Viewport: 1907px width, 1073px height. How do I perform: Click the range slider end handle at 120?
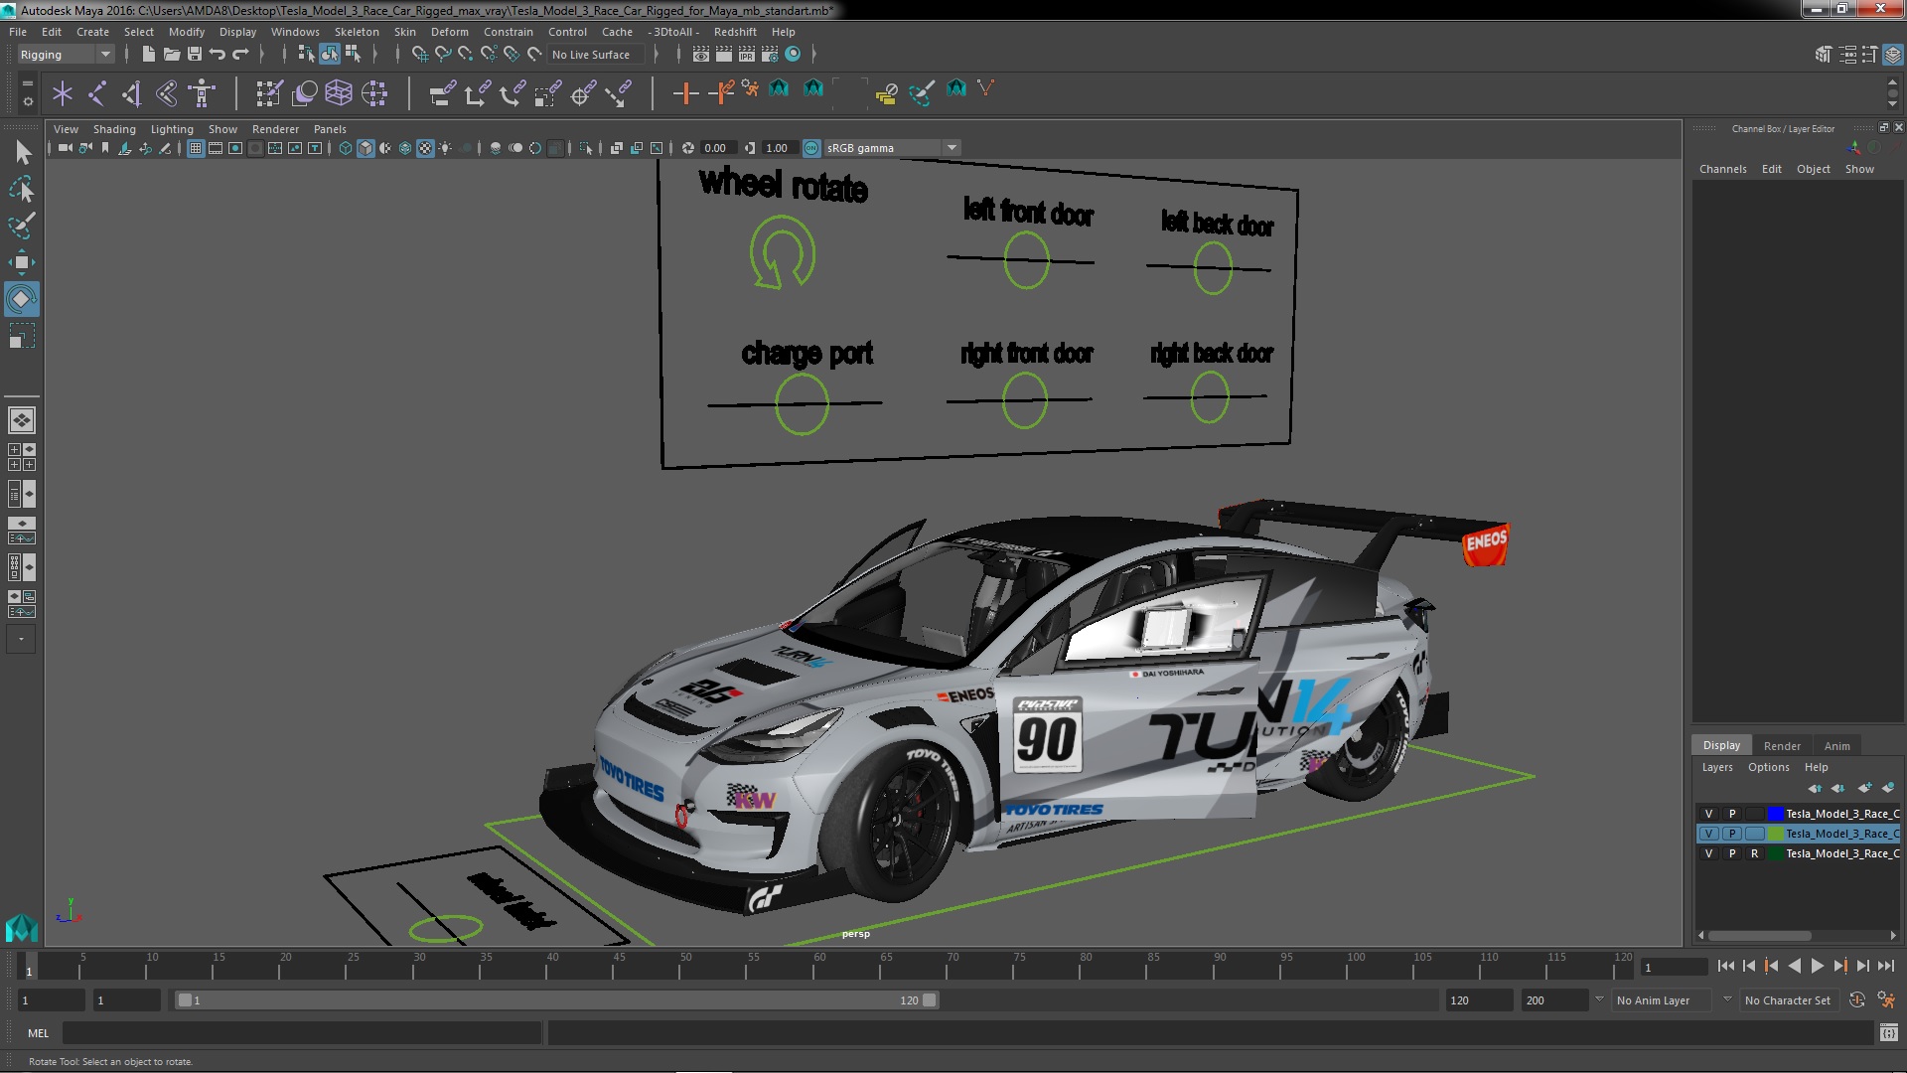929,1000
